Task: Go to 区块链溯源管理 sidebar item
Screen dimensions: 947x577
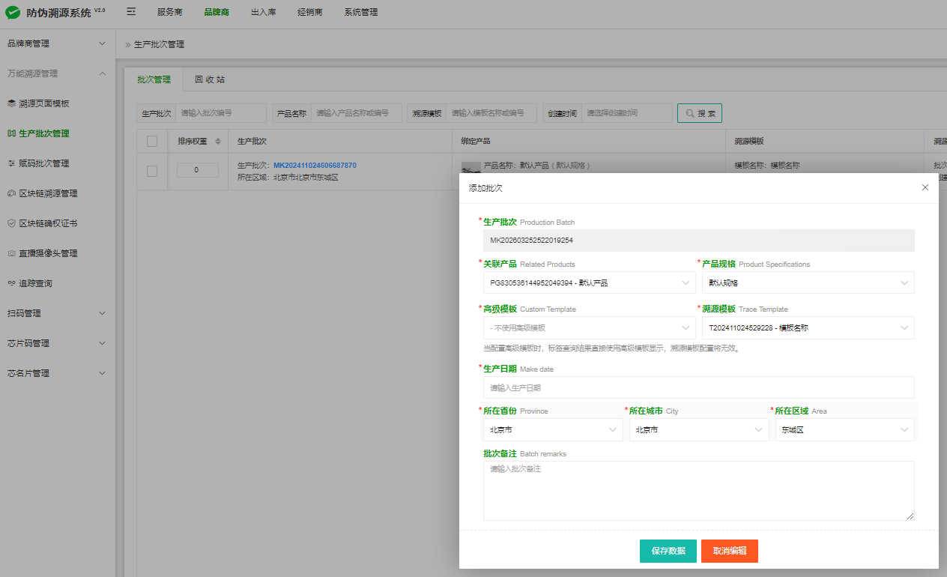Action: pos(47,193)
